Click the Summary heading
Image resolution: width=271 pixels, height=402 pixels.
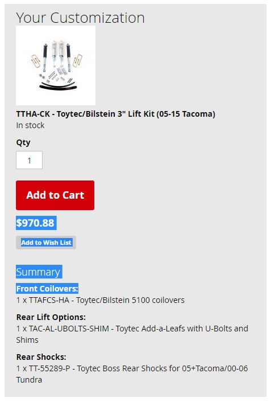38,272
